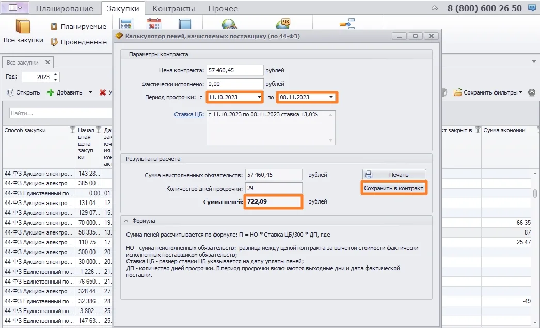Open the application menu button at top-left
The width and height of the screenshot is (540, 328).
[15, 8]
